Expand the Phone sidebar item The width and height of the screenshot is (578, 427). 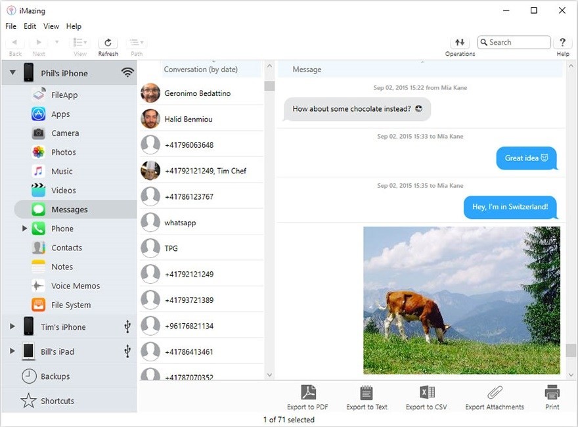[x=24, y=229]
